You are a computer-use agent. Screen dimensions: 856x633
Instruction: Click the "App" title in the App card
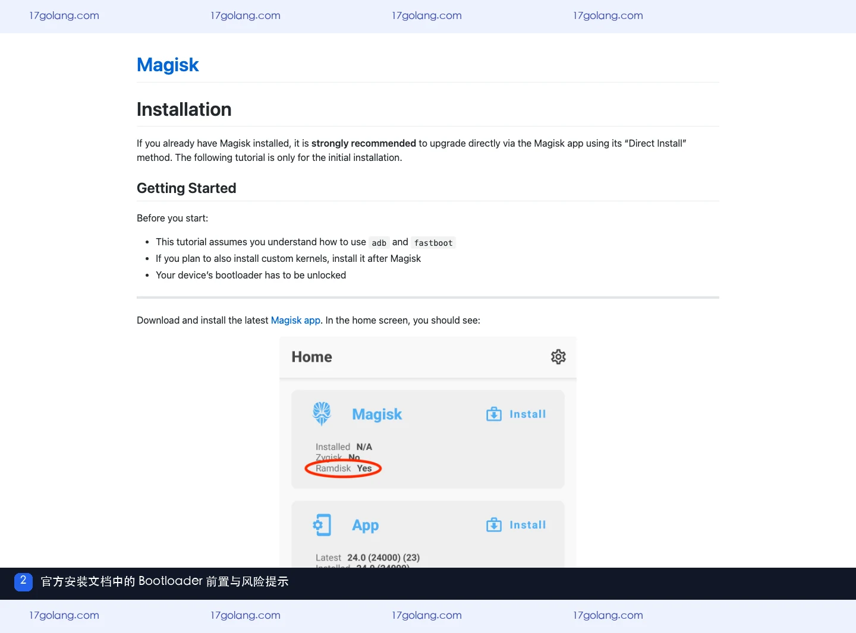[x=366, y=526]
